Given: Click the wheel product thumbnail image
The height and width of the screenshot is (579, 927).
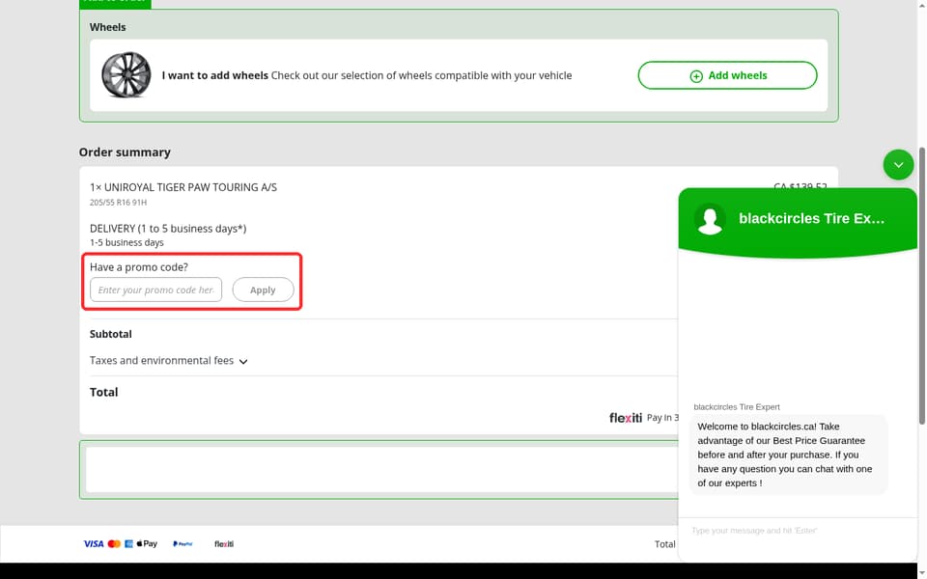Looking at the screenshot, I should pyautogui.click(x=126, y=75).
